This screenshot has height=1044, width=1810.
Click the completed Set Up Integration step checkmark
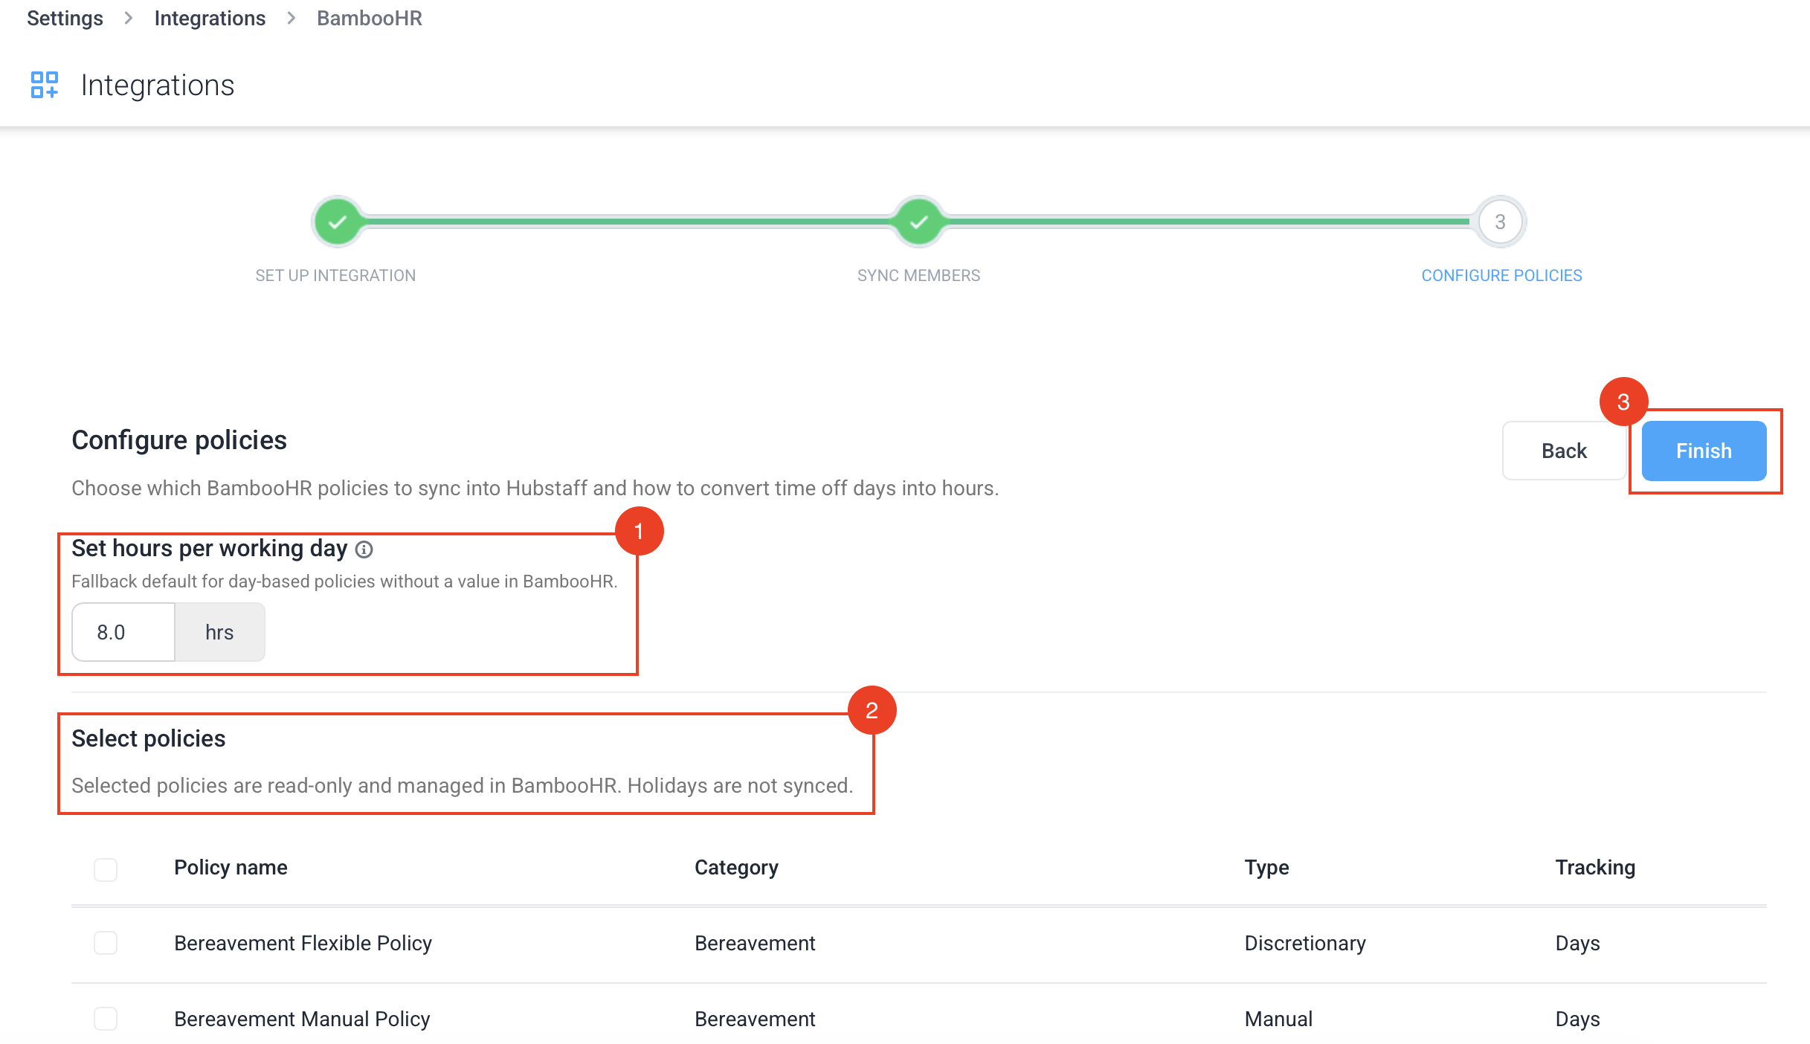pos(338,222)
